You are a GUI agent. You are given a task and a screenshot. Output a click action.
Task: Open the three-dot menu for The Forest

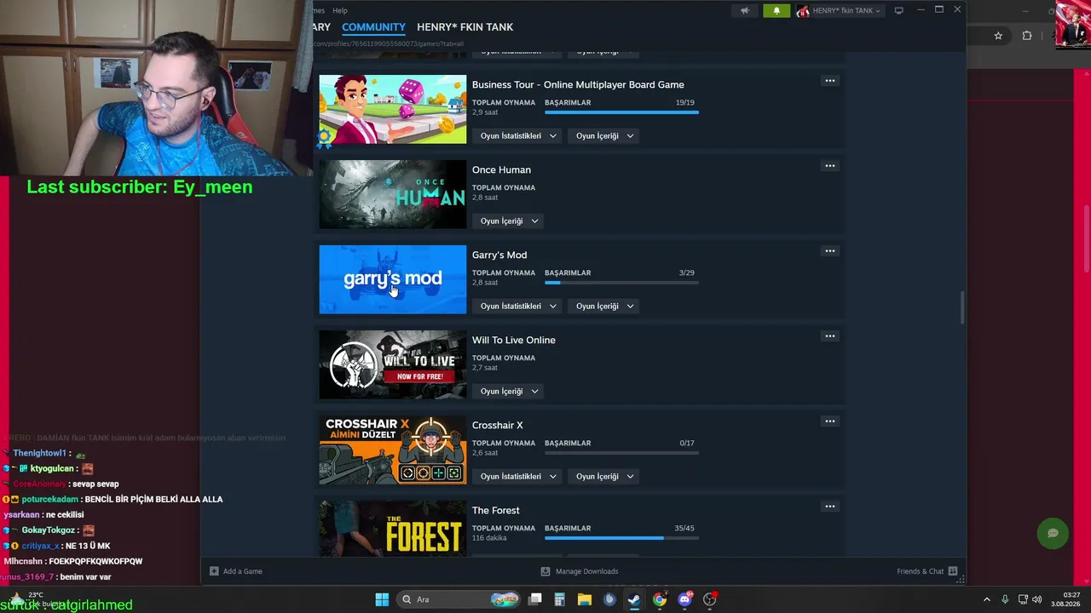click(x=829, y=507)
